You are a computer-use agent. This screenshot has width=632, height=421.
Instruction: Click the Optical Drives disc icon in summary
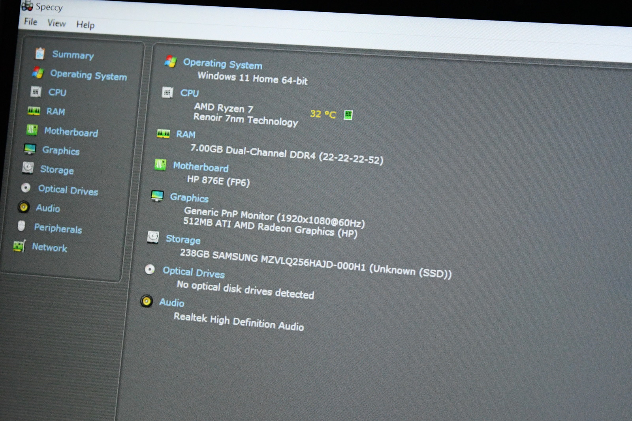[150, 269]
